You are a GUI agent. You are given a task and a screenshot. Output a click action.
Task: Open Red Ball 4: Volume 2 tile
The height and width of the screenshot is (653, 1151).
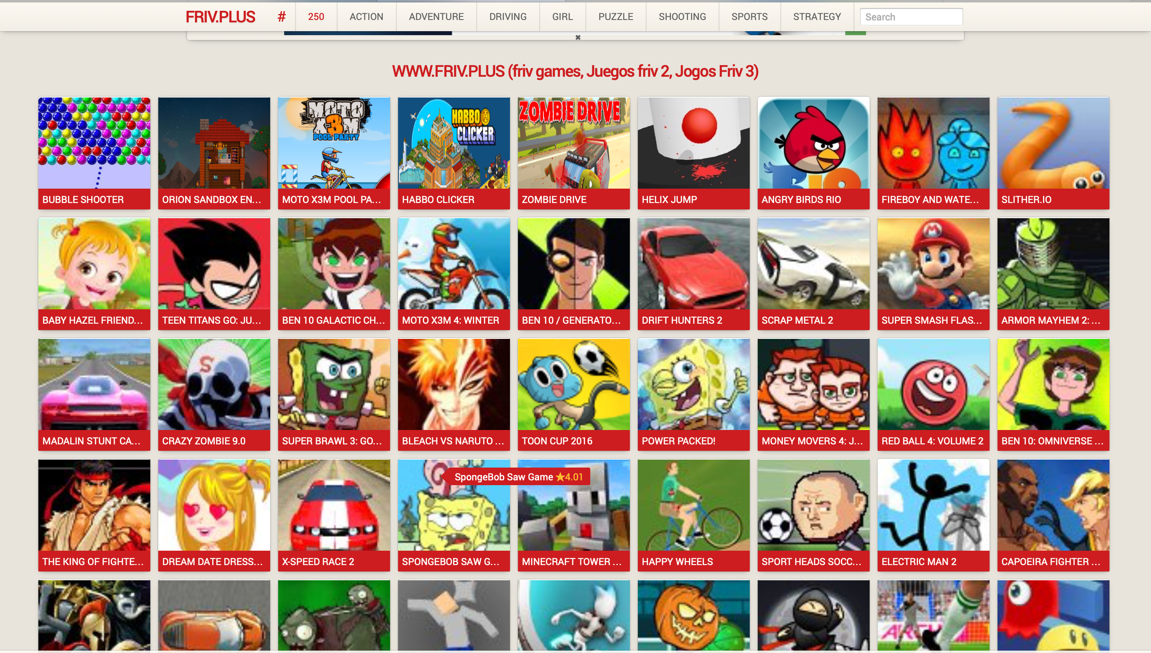click(x=934, y=394)
